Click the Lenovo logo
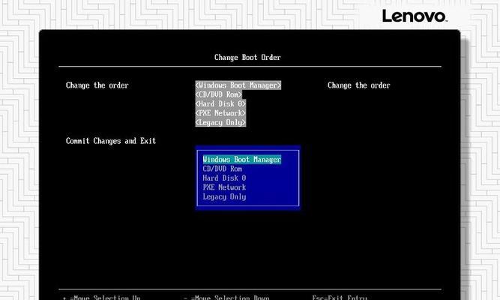Image resolution: width=500 pixels, height=300 pixels. click(415, 16)
